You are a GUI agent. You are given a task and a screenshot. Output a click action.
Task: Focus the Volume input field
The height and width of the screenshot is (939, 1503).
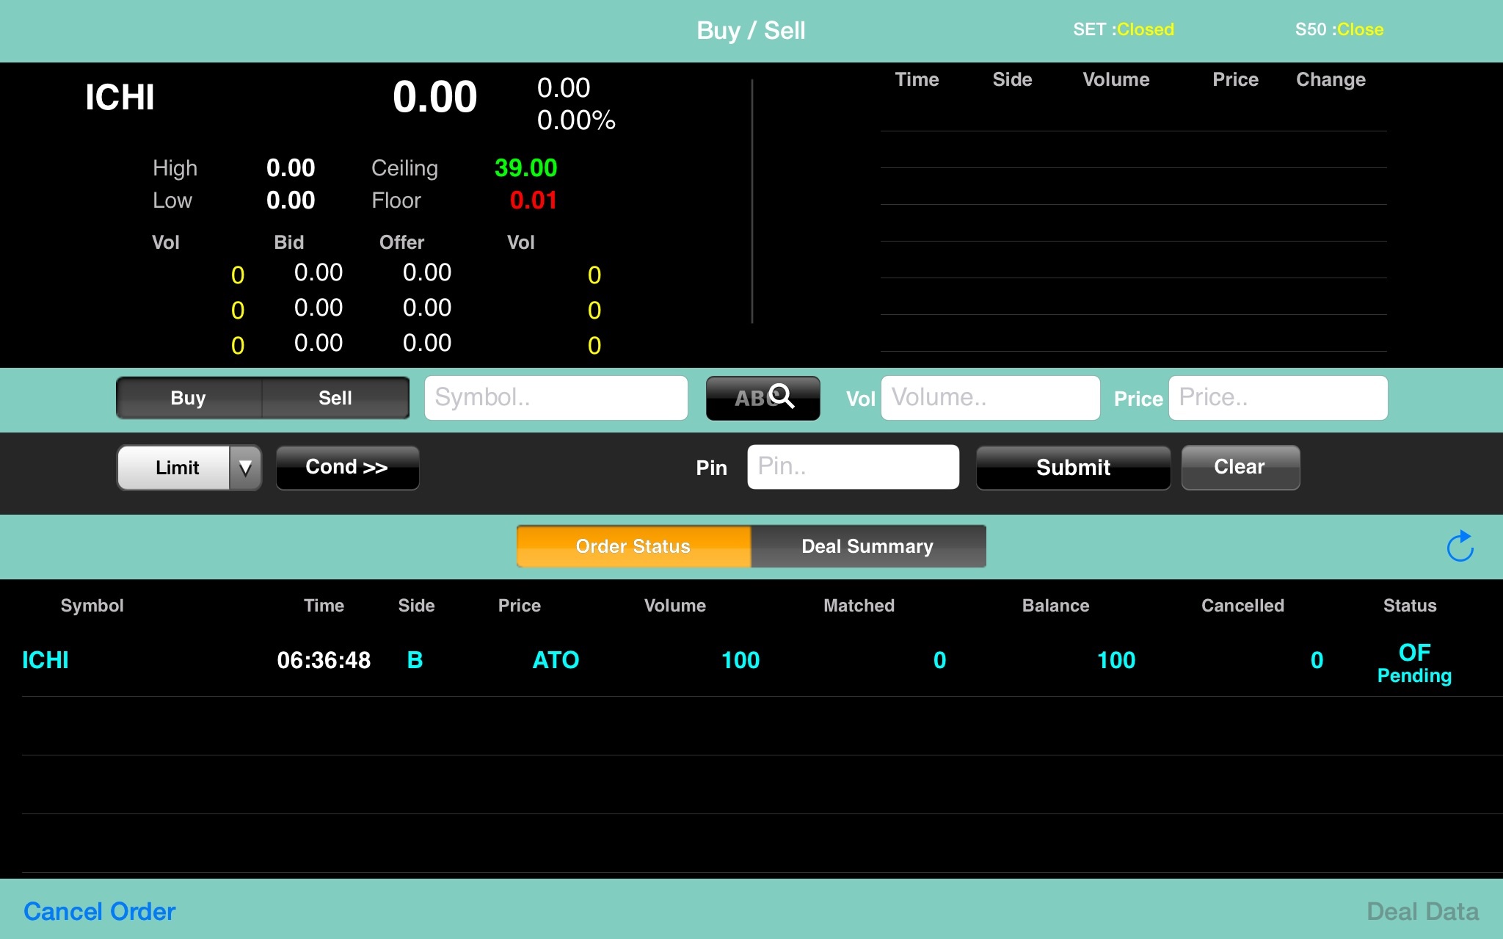coord(990,398)
